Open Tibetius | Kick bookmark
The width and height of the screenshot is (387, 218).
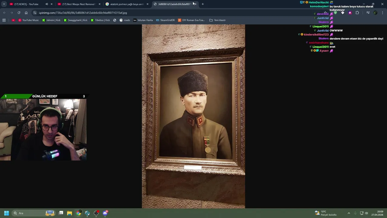[100, 20]
